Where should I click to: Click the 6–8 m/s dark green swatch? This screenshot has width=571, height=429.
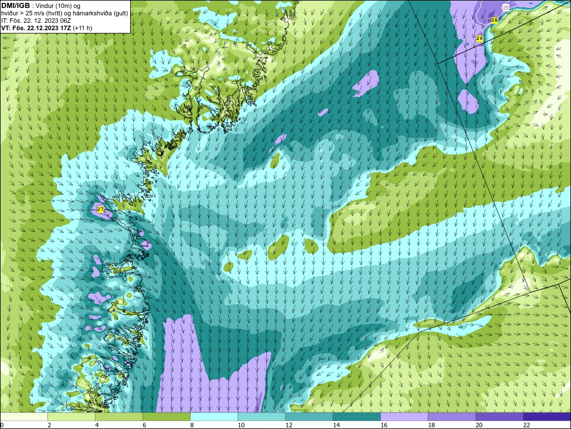[166, 416]
